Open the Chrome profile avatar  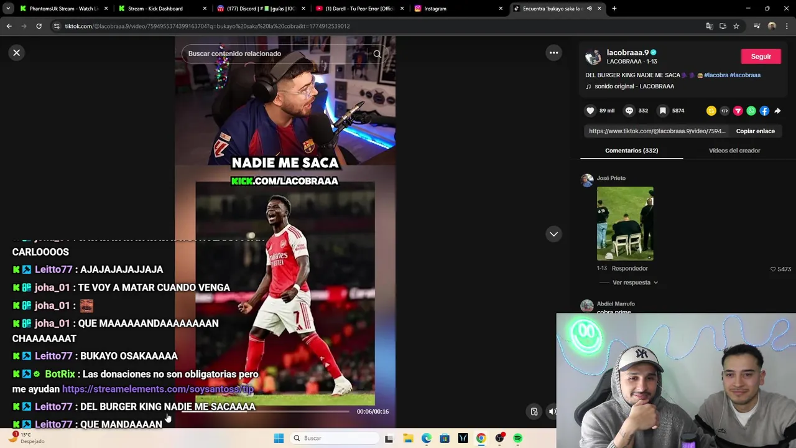(772, 26)
